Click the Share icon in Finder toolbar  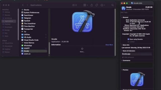click(92, 5)
